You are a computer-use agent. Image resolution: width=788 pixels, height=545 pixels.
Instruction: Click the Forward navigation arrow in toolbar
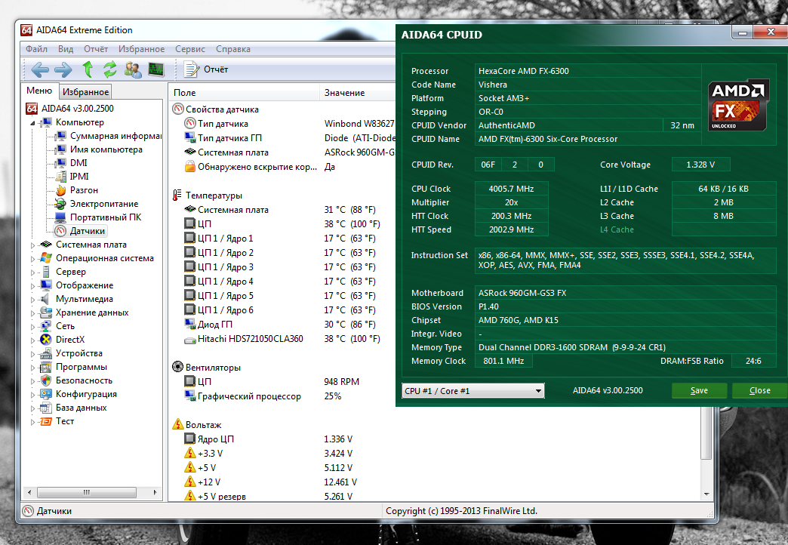click(63, 69)
